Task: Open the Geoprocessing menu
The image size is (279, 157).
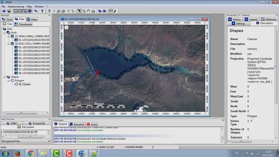Action: 16,7
